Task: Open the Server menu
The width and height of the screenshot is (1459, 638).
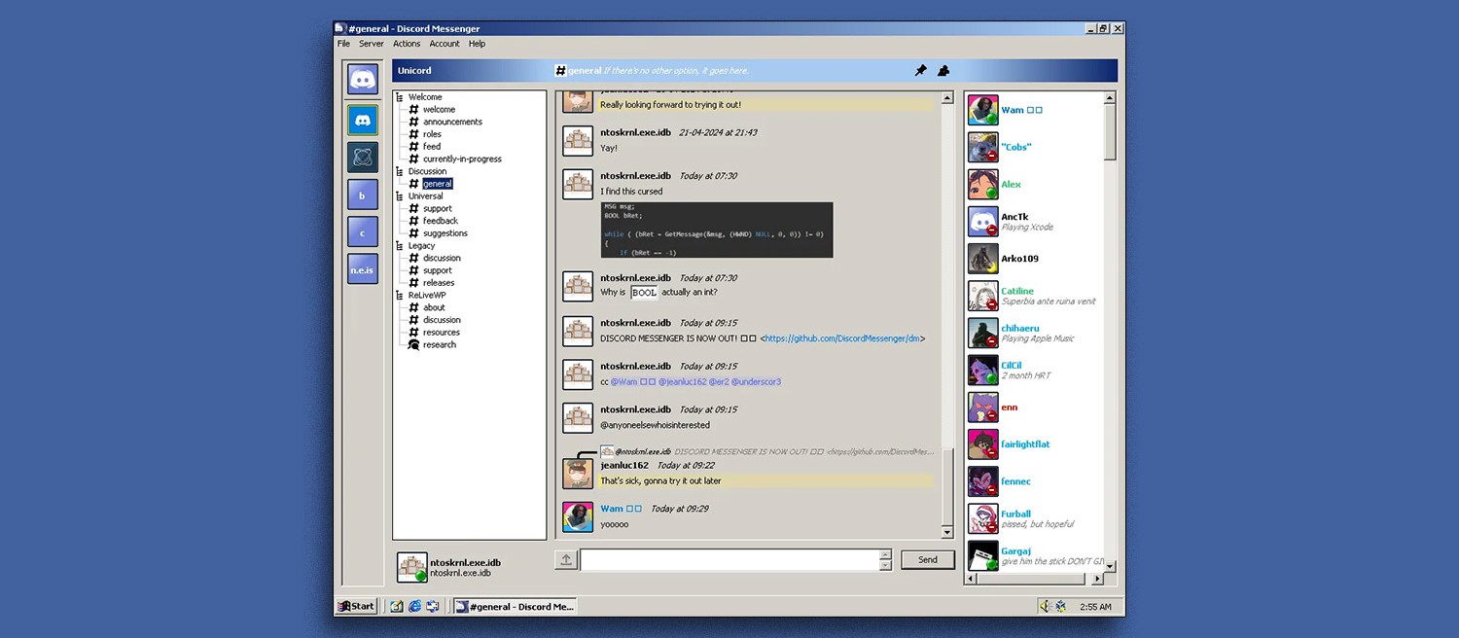Action: pyautogui.click(x=371, y=44)
